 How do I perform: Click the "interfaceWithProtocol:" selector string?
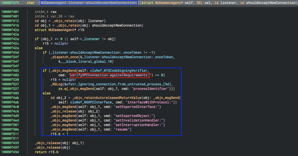click(x=150, y=102)
